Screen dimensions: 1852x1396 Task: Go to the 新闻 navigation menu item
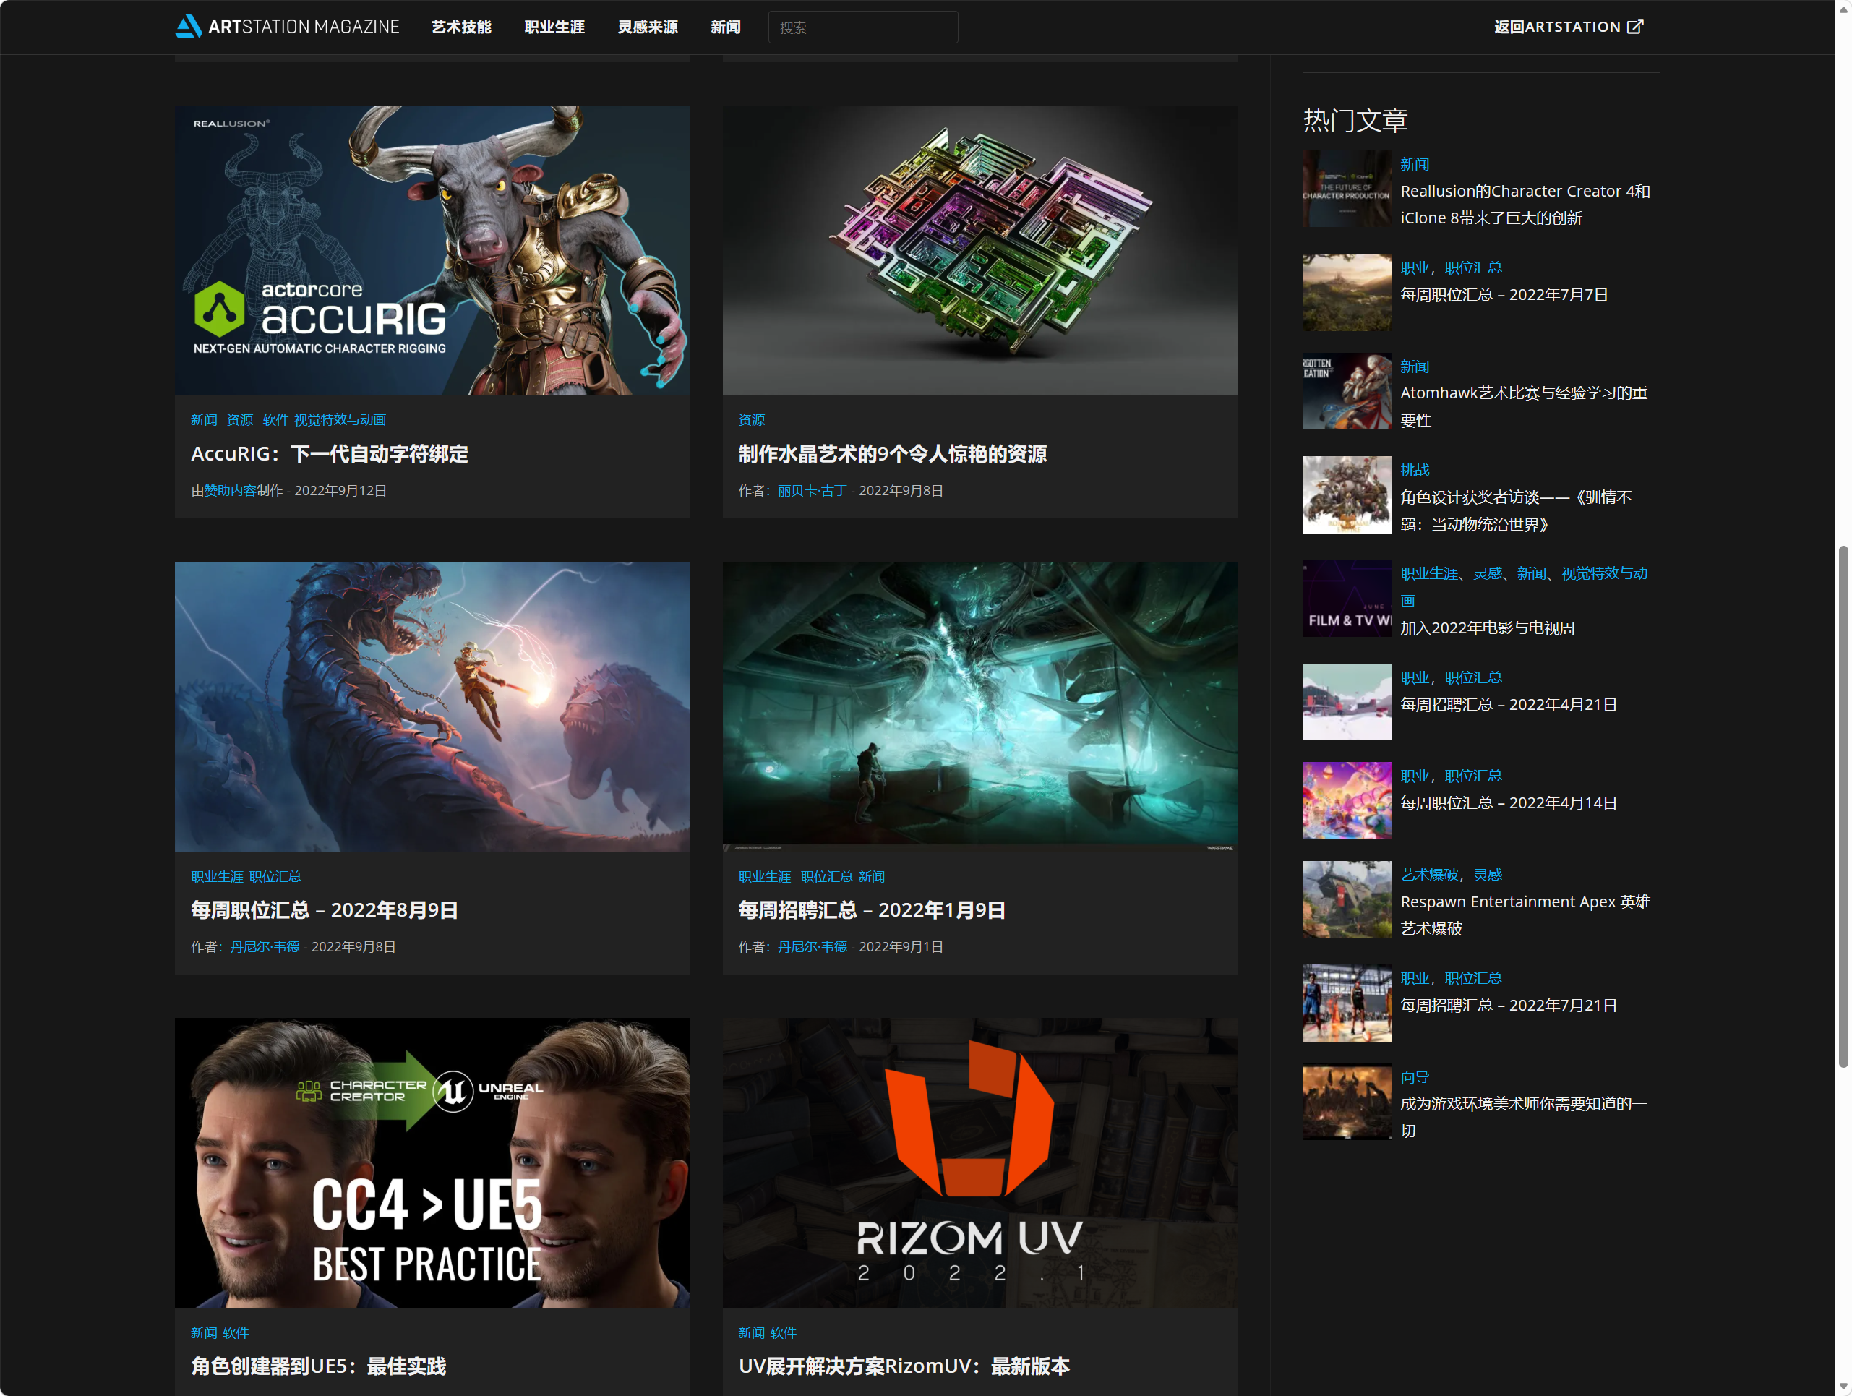(x=725, y=27)
